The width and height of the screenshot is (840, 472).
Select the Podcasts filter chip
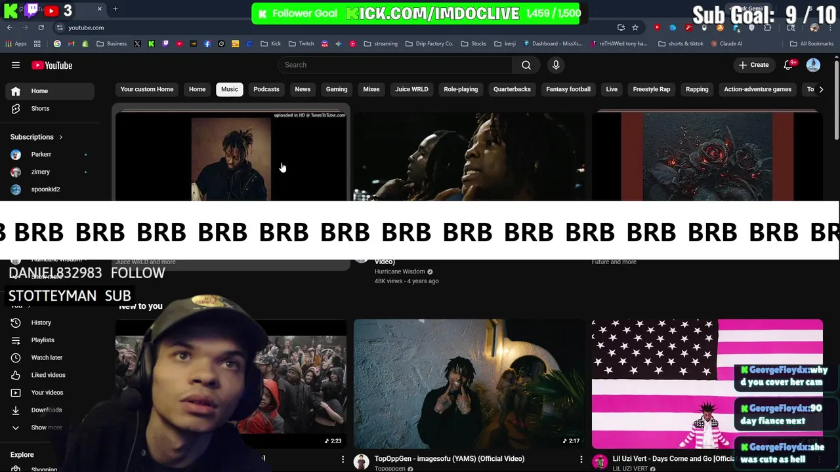point(266,89)
